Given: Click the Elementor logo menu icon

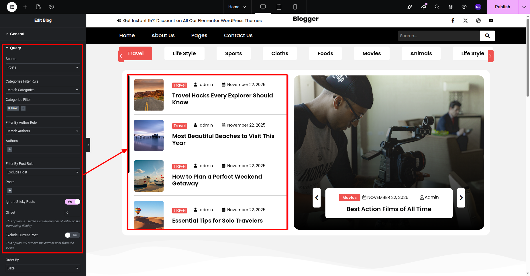Looking at the screenshot, I should pyautogui.click(x=12, y=7).
